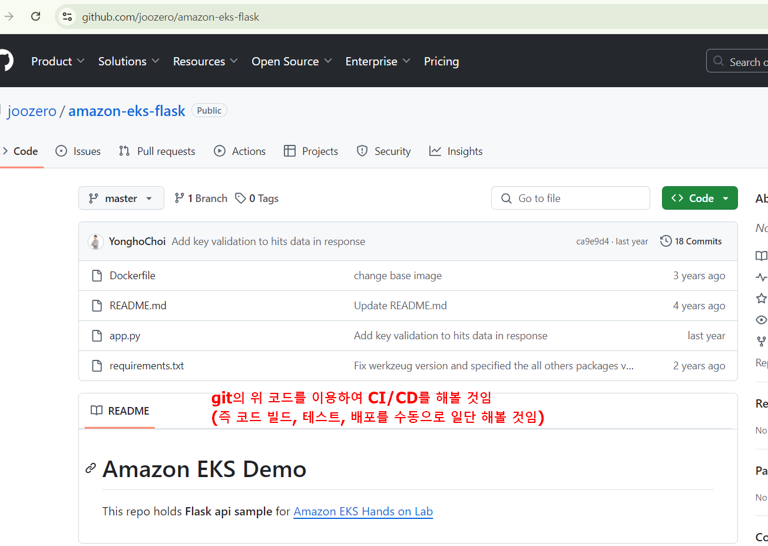Screen dimensions: 768x546
Task: Open the master branch selector dropdown
Action: pos(121,198)
